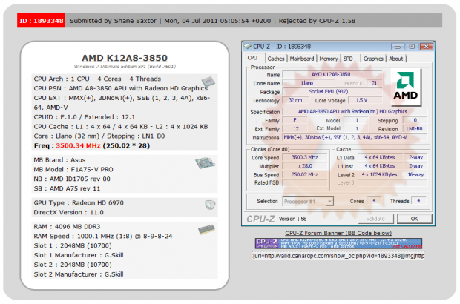Click the Bus Speed value 250.02 MHz
This screenshot has height=304, width=460.
(304, 174)
